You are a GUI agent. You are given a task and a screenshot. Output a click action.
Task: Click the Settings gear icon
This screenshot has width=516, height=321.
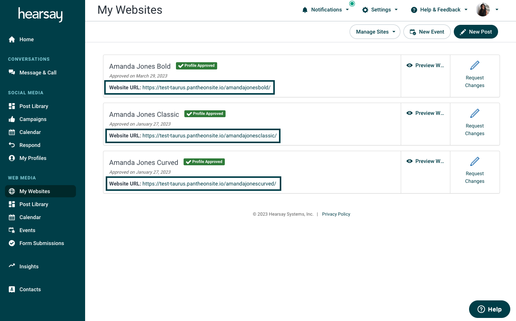(x=365, y=10)
